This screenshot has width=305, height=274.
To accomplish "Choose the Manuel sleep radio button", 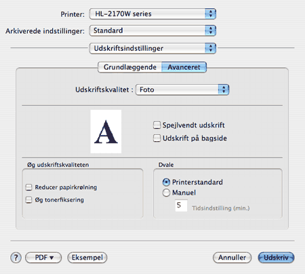I will [166, 193].
